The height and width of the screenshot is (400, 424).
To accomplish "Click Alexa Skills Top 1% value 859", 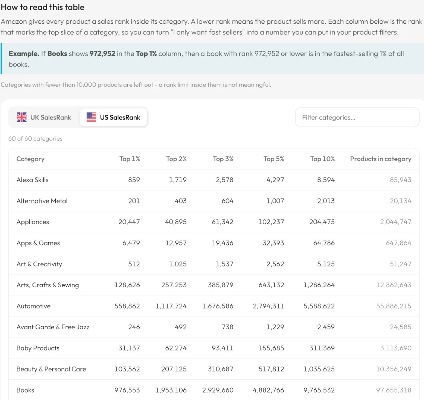I will 134,180.
